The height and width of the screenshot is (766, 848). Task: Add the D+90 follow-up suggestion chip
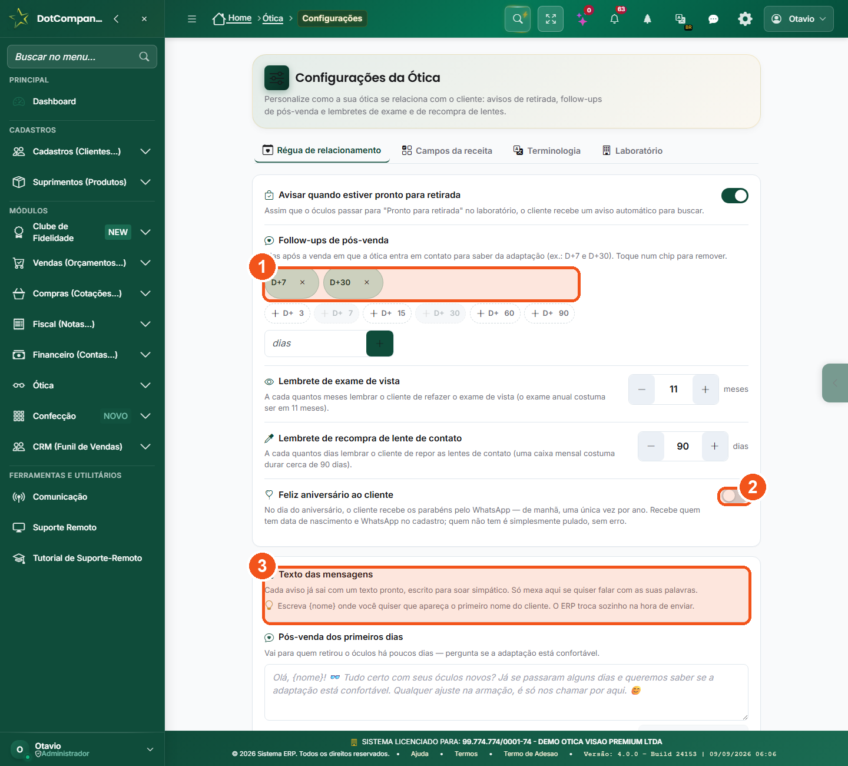pos(549,313)
